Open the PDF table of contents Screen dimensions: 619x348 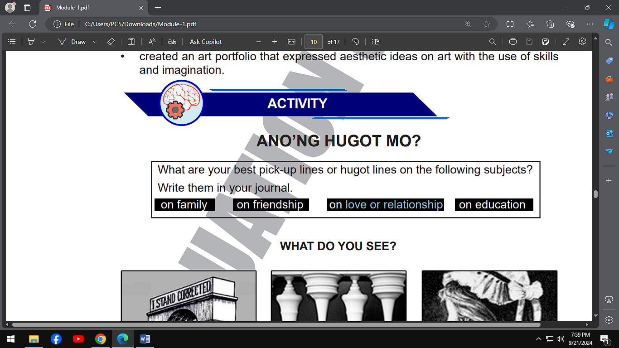tap(12, 42)
